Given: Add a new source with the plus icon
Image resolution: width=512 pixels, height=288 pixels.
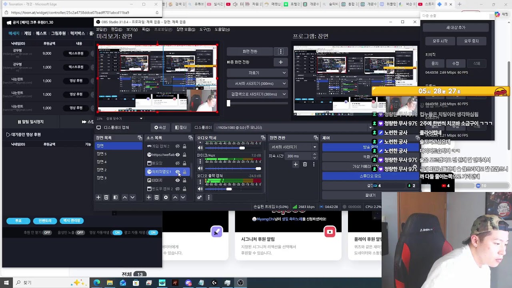Looking at the screenshot, I should coord(149,197).
